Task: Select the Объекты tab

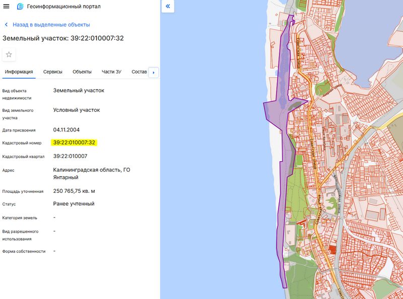Action: (82, 72)
